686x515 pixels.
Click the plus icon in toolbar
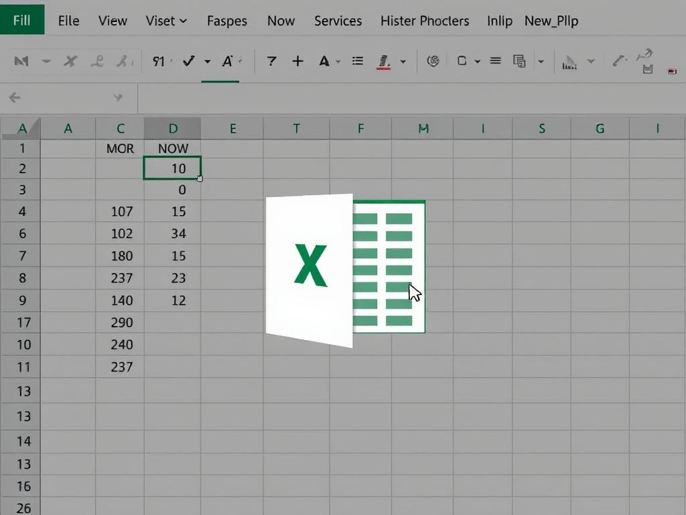[297, 61]
